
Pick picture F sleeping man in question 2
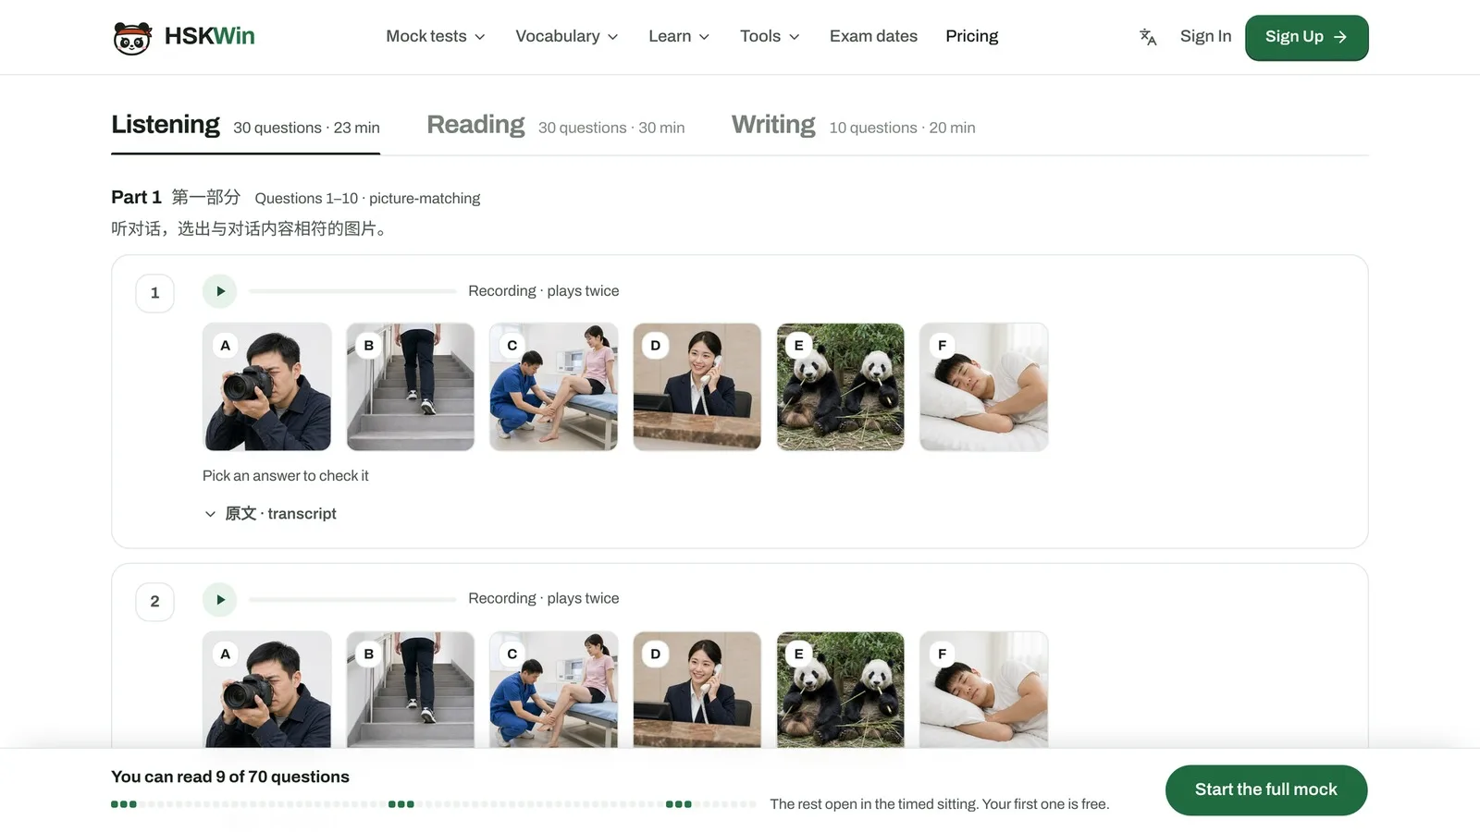point(984,690)
